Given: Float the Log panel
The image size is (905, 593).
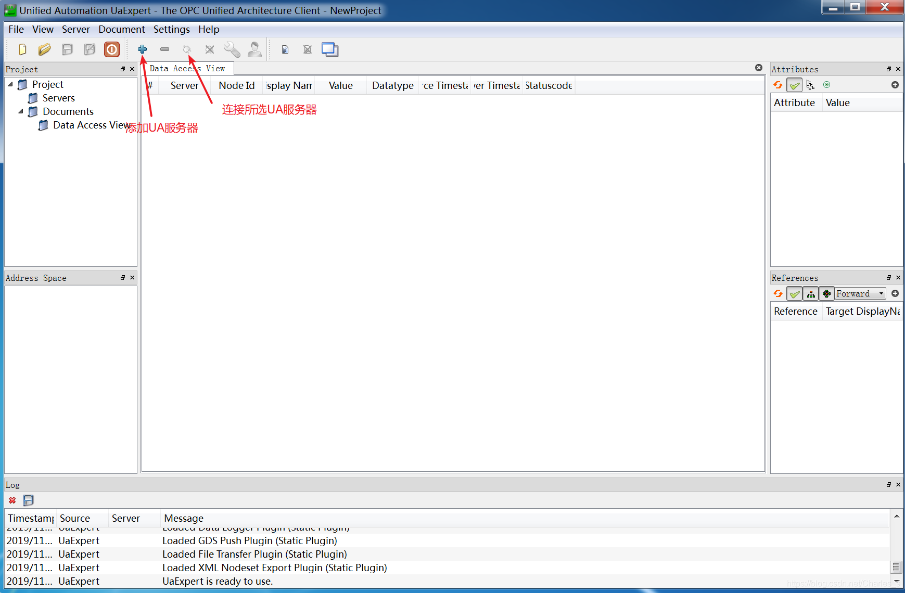Looking at the screenshot, I should [889, 484].
